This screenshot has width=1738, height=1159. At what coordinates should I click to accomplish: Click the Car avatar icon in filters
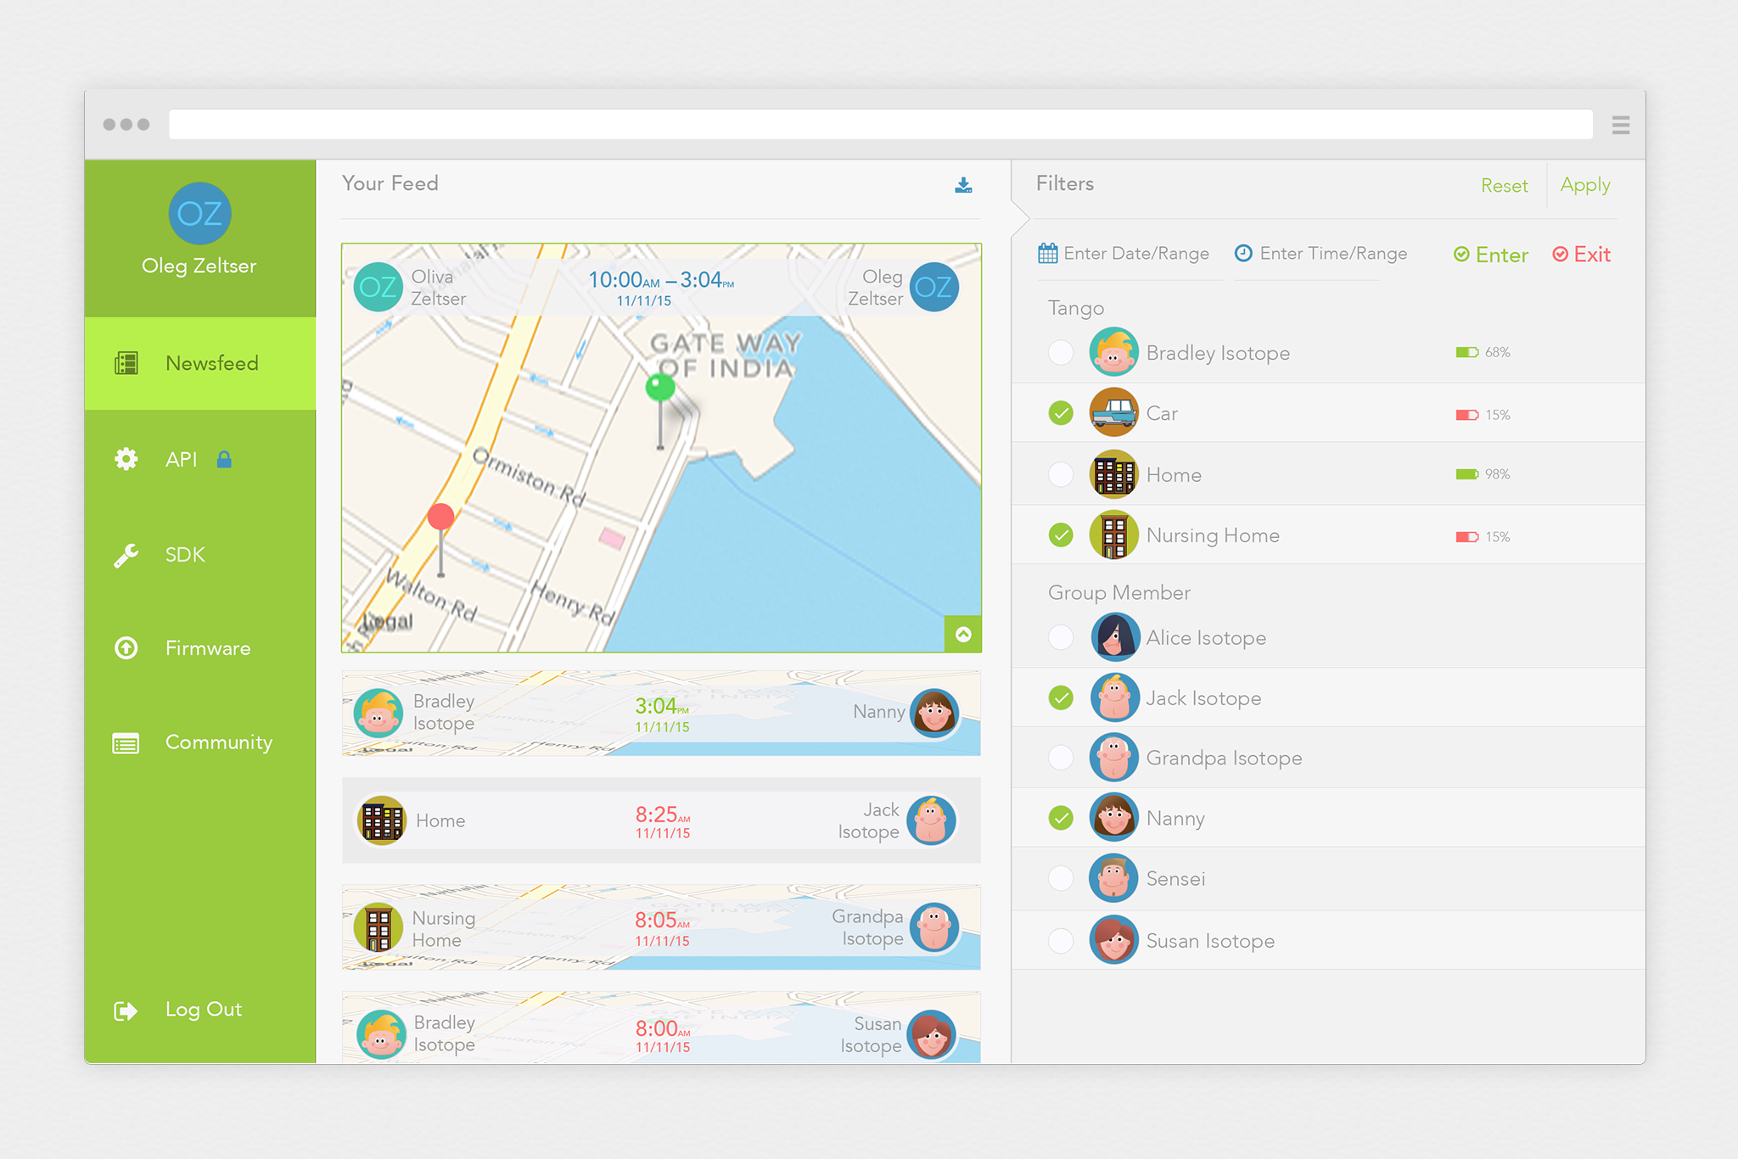1113,413
